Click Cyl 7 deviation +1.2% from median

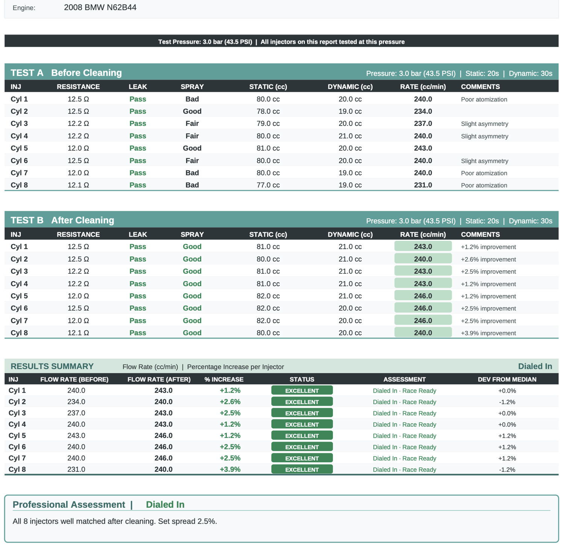[507, 458]
